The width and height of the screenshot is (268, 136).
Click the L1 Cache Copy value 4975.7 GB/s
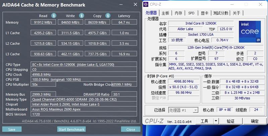[x=97, y=33]
